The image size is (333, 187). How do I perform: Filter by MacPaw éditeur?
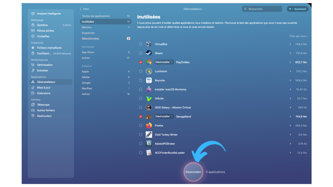point(105,88)
